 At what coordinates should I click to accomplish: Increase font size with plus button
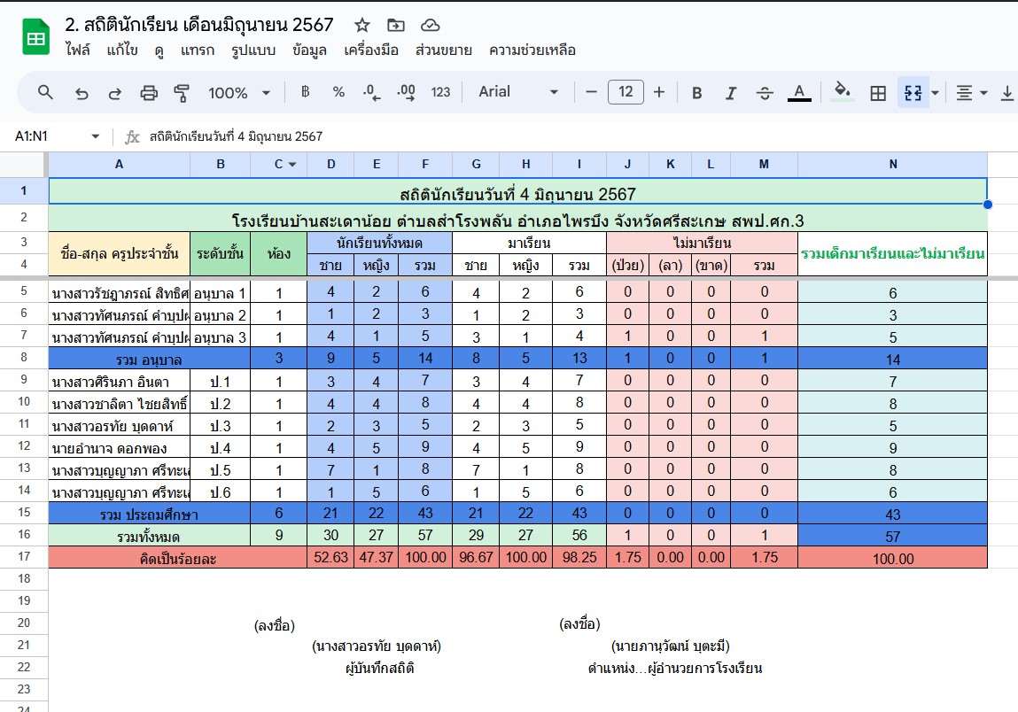[659, 92]
